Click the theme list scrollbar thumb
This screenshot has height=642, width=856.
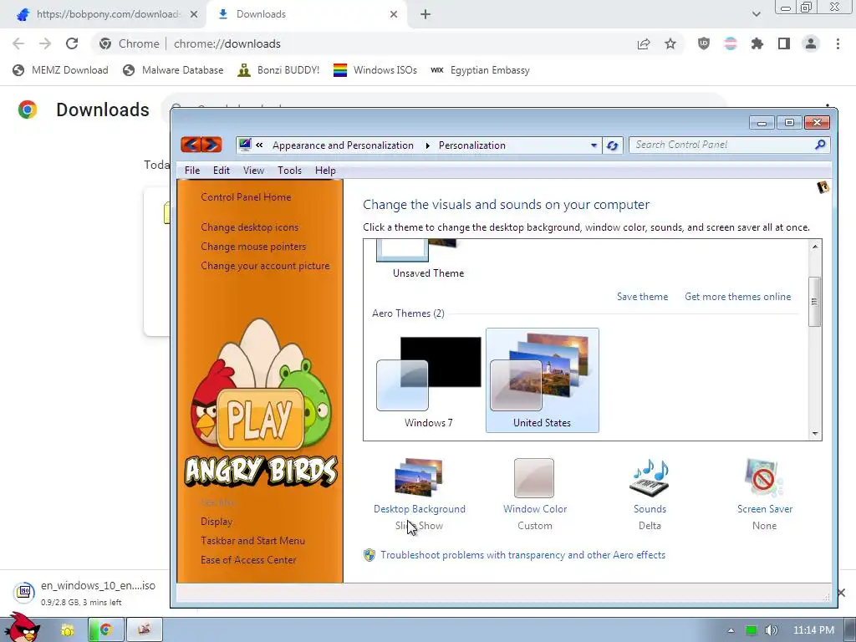(814, 302)
